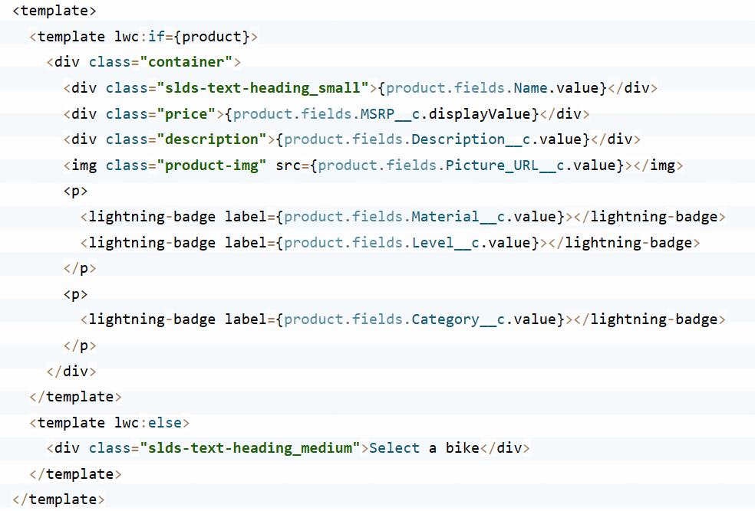The image size is (755, 511).
Task: Click the lwc:else attribute text
Action: [148, 423]
